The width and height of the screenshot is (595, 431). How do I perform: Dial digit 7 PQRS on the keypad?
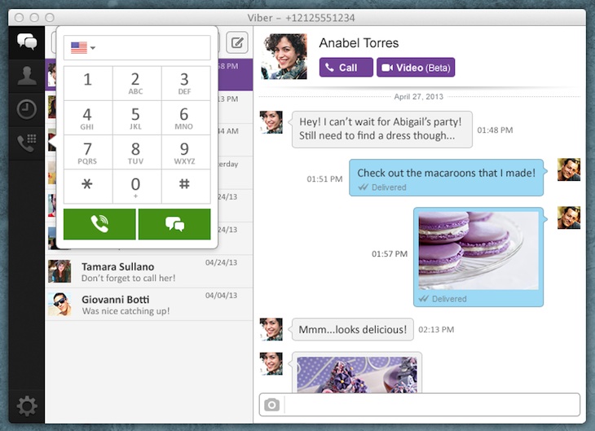click(x=88, y=152)
